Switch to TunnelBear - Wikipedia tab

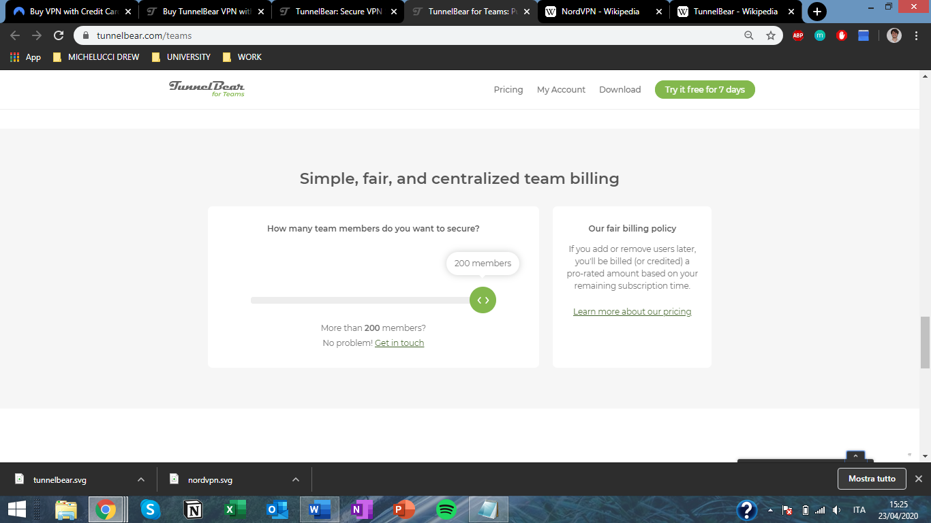pyautogui.click(x=735, y=12)
